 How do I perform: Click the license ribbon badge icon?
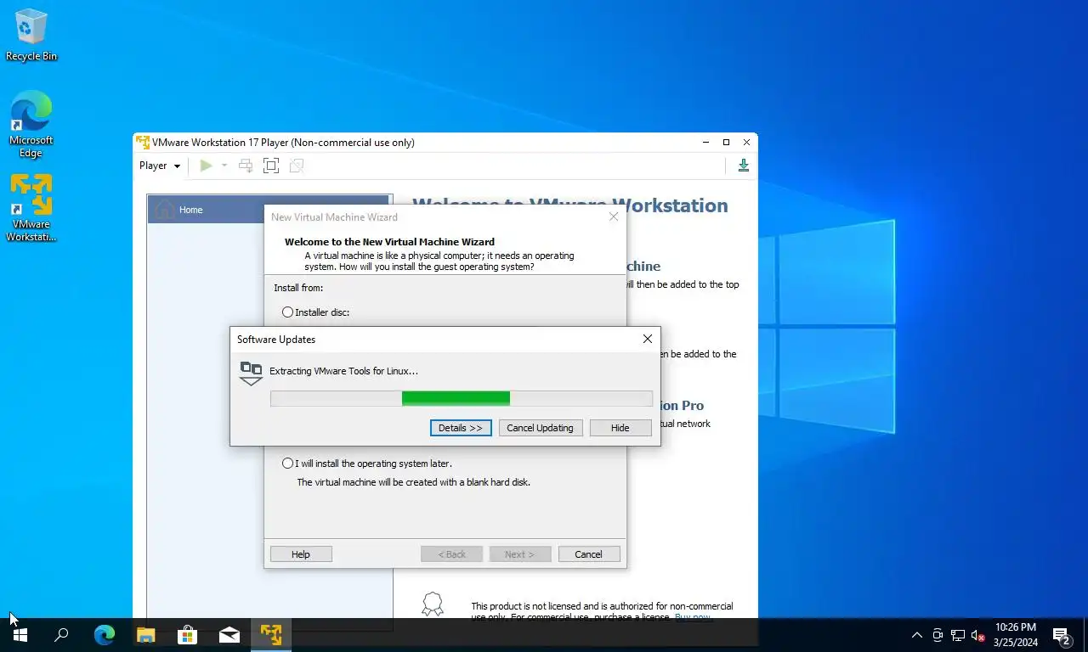pos(433,604)
